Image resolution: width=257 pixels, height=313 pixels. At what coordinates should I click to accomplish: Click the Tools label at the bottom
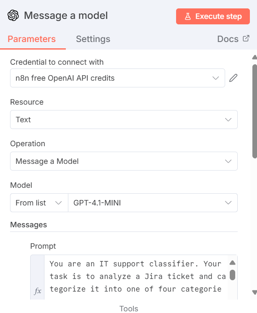[129, 309]
